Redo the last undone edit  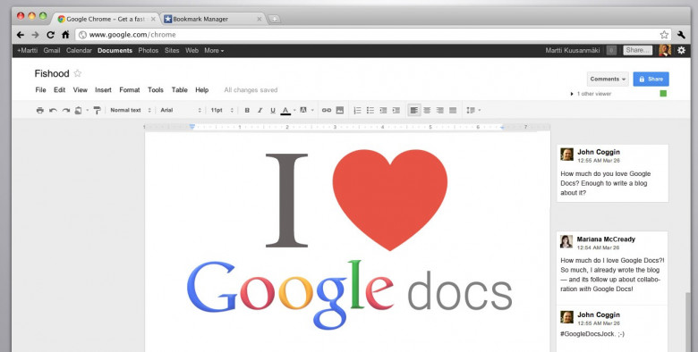pos(66,110)
